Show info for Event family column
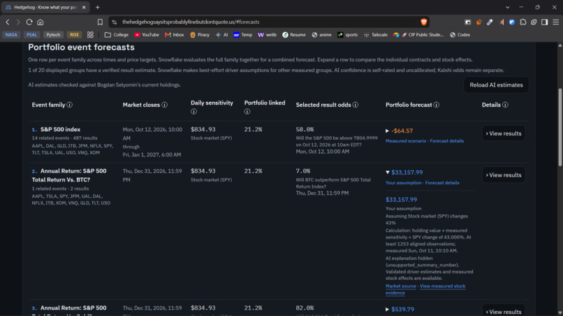 click(70, 105)
